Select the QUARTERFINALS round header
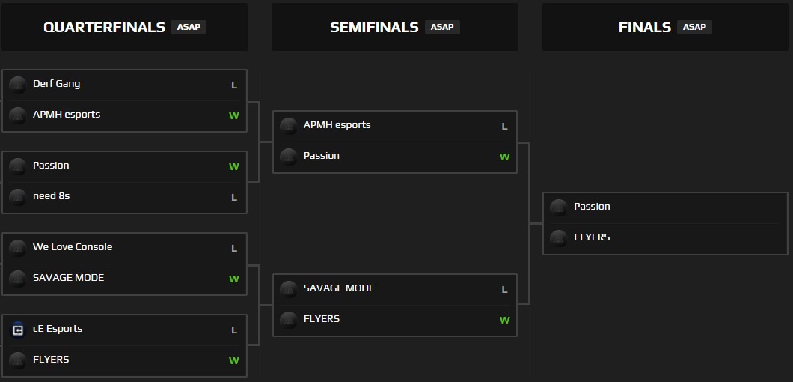This screenshot has width=793, height=382. pyautogui.click(x=104, y=27)
